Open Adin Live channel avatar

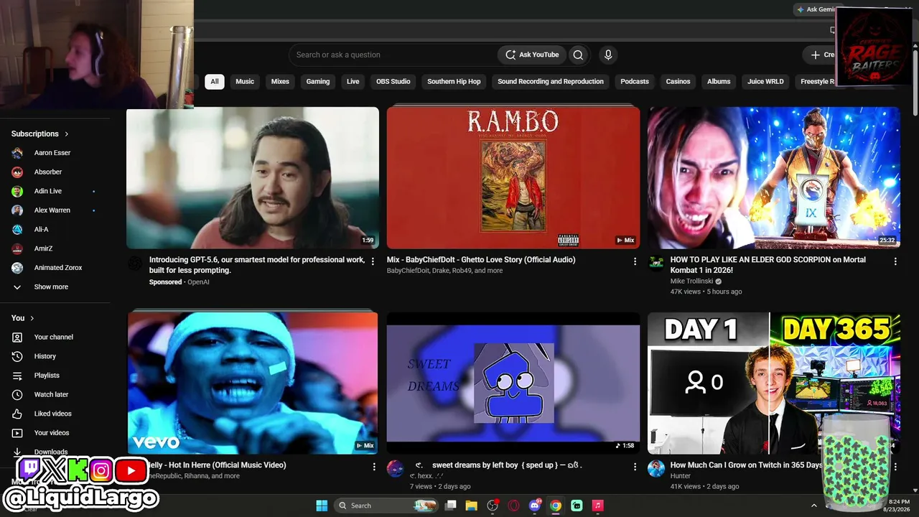pyautogui.click(x=17, y=191)
